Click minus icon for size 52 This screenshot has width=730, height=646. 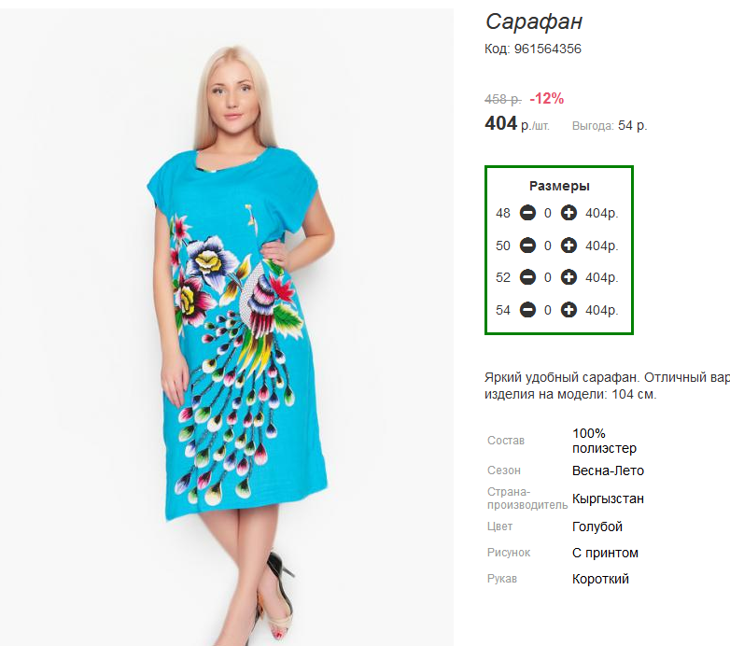coord(527,277)
